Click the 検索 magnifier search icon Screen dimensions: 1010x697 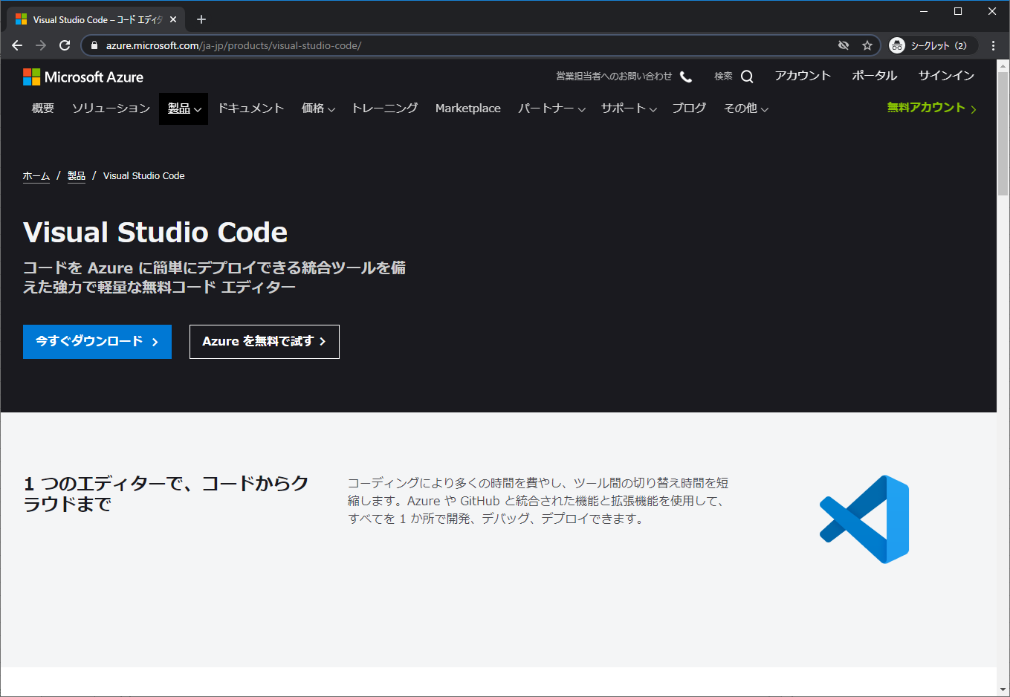pos(747,77)
